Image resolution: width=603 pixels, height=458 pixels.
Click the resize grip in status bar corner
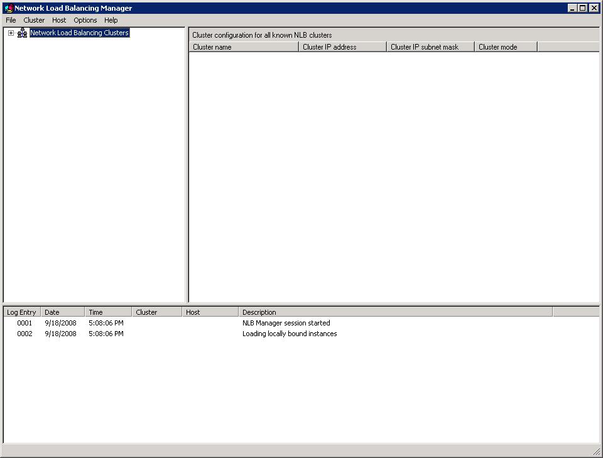pos(597,452)
